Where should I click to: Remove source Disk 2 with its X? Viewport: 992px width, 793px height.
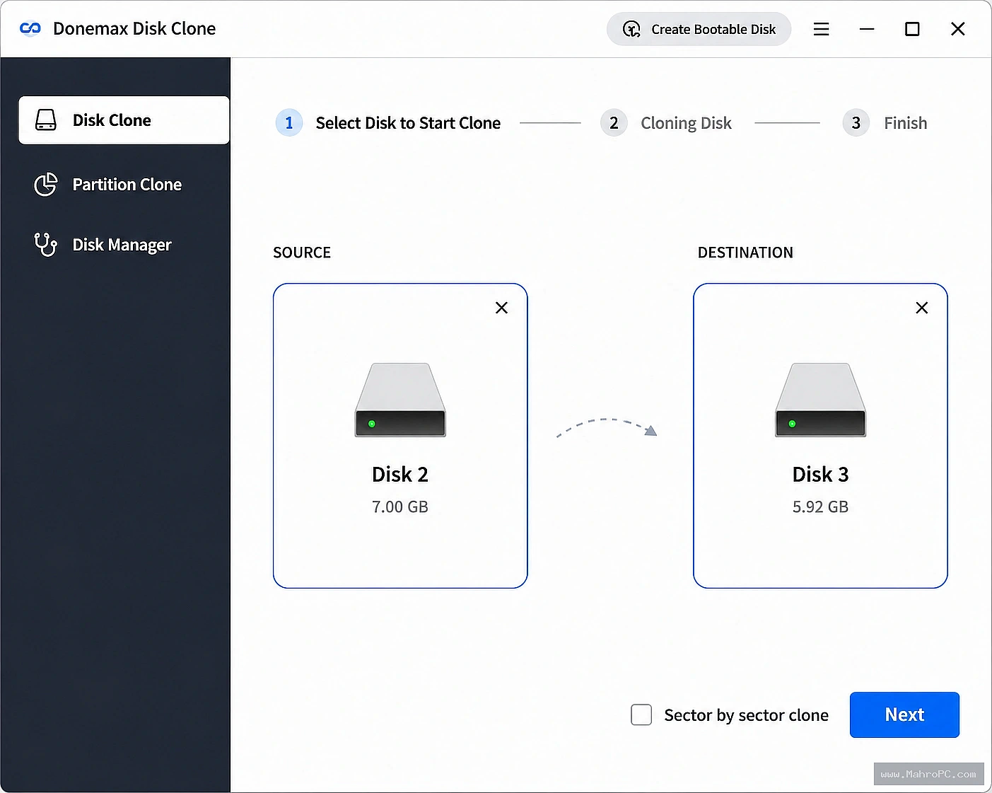501,308
